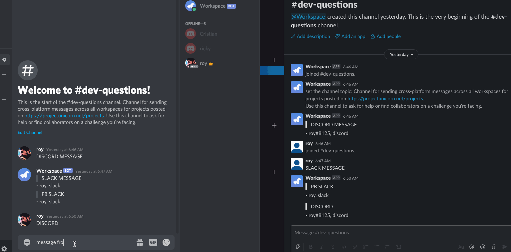This screenshot has height=252, width=511.
Task: Click the Edit Channel link in Discord
Action: pyautogui.click(x=30, y=132)
